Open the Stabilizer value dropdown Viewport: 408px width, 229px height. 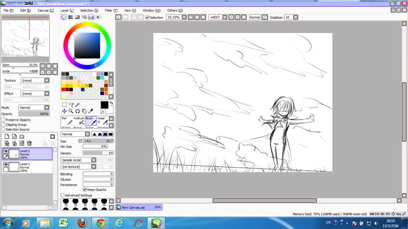[296, 17]
